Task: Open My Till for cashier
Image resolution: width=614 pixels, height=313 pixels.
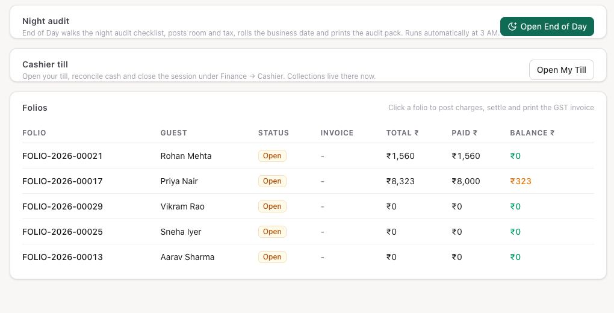Action: (x=562, y=70)
